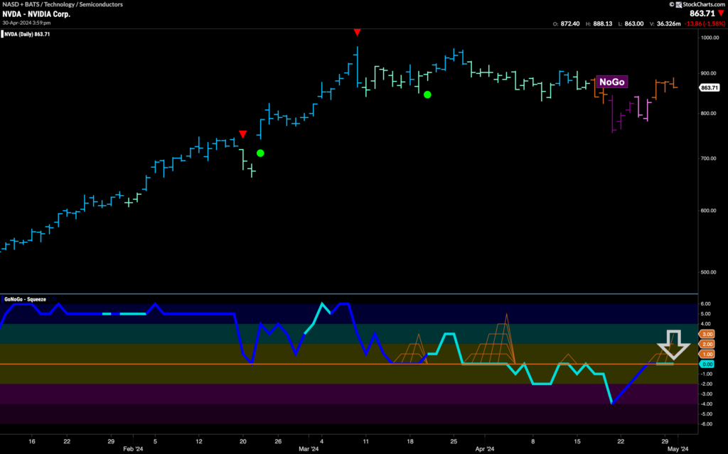The width and height of the screenshot is (728, 454).
Task: Toggle the NoGo label on the price chart
Action: pos(613,82)
